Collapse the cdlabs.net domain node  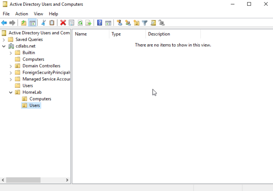(x=4, y=46)
